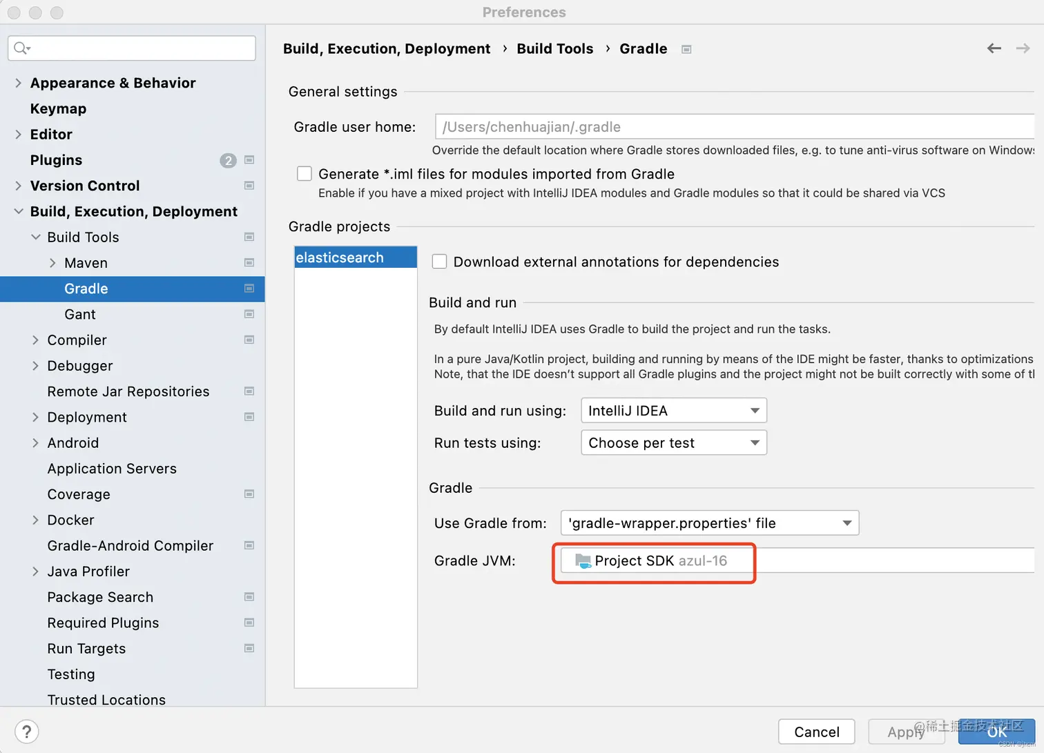Click the back navigation arrow
Image resolution: width=1044 pixels, height=753 pixels.
(x=994, y=48)
